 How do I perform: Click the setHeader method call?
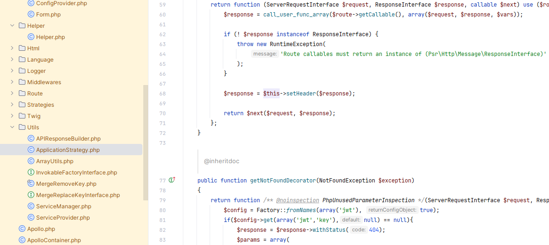click(301, 94)
